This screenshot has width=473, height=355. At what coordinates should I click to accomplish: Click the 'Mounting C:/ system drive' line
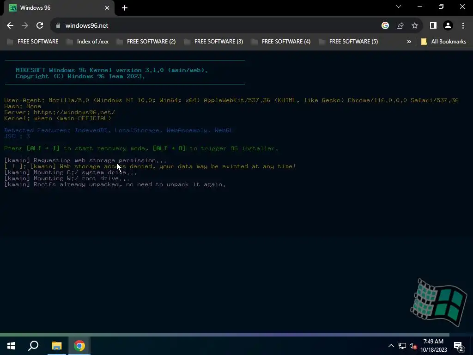point(71,172)
